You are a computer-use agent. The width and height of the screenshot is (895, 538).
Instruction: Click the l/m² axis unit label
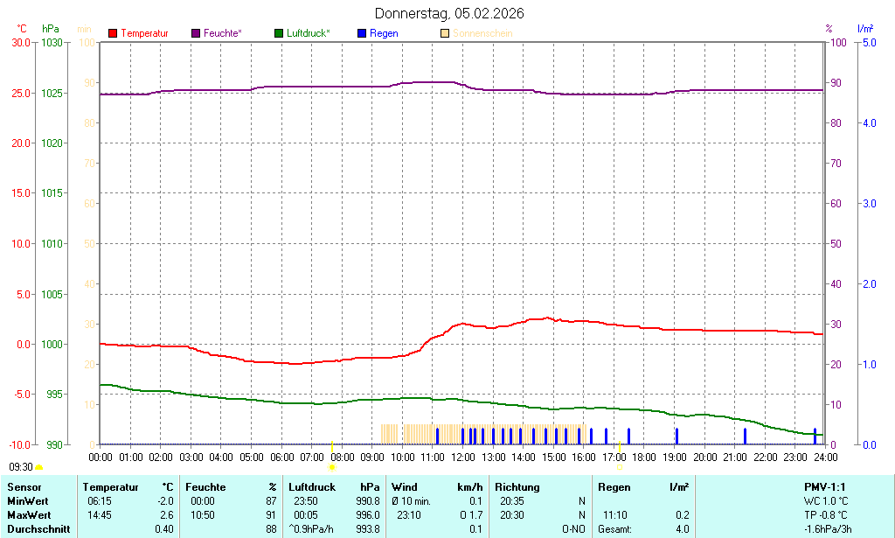pos(865,29)
